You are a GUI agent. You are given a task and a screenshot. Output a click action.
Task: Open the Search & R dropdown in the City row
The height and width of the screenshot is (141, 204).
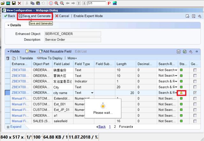(x=176, y=87)
